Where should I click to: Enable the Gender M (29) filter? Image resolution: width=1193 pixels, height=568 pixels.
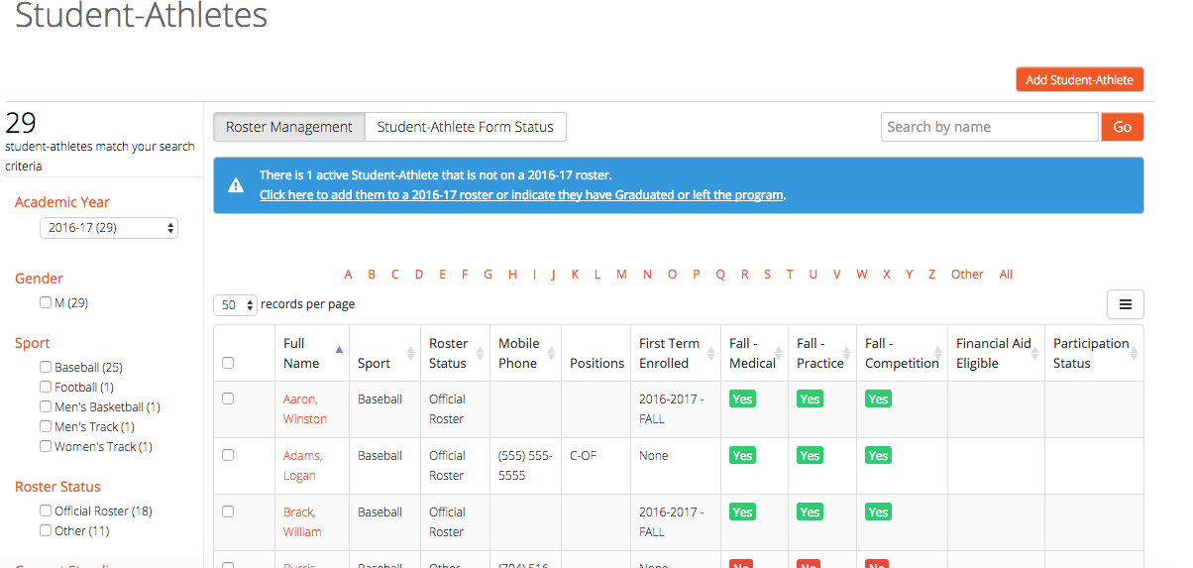click(x=46, y=302)
